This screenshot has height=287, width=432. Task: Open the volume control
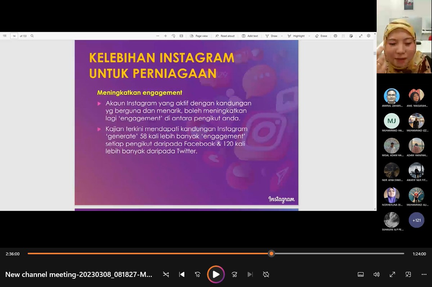377,274
